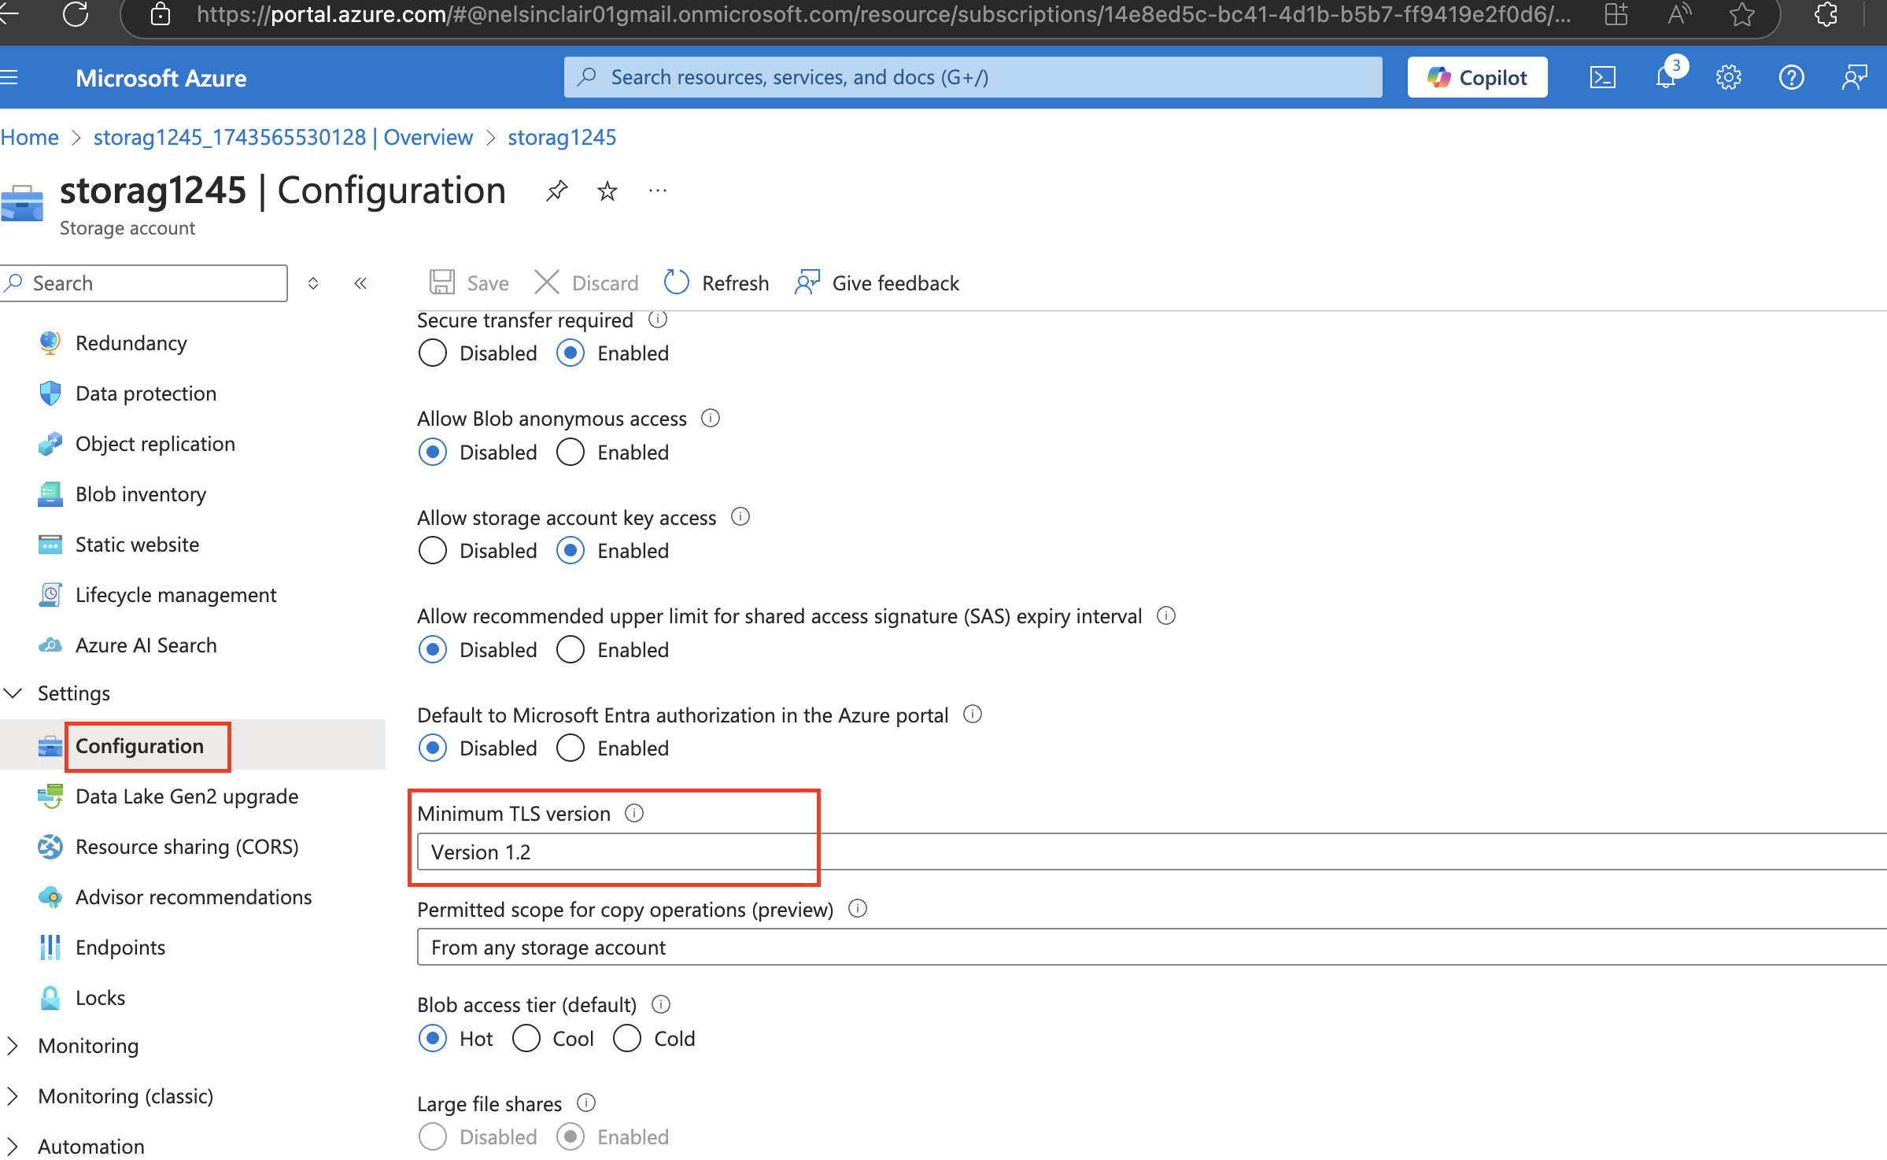
Task: Click Give feedback in command bar
Action: click(x=877, y=283)
